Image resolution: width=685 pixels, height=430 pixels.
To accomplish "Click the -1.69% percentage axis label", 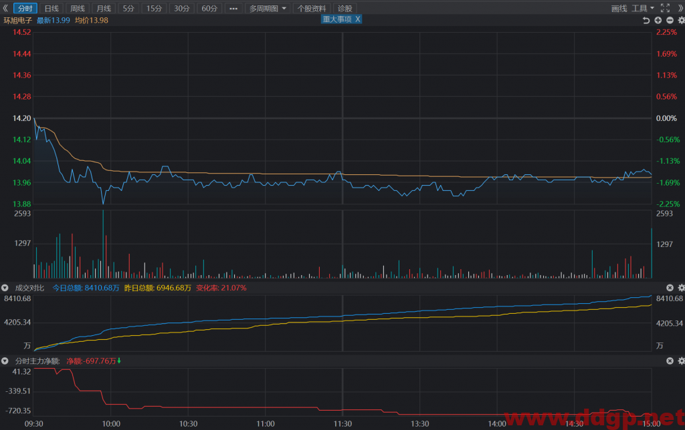I will (668, 183).
